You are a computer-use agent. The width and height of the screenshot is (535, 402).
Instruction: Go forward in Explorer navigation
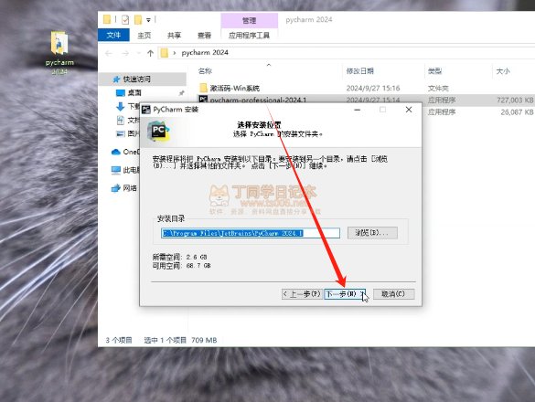pos(125,53)
